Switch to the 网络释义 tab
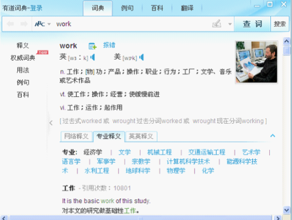Screen dimensions: 292x220 [77, 136]
